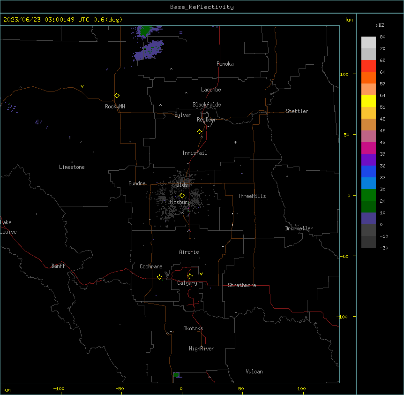
Task: Click the Blackfalds city label
Action: coord(207,105)
